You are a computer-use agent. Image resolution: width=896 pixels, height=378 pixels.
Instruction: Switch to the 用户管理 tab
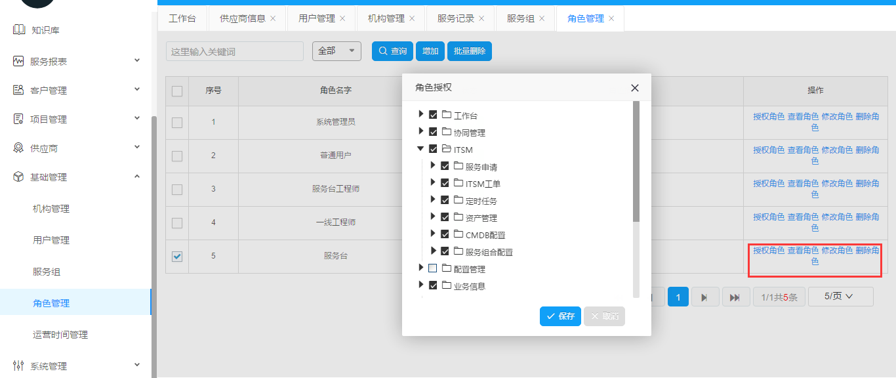pos(316,18)
